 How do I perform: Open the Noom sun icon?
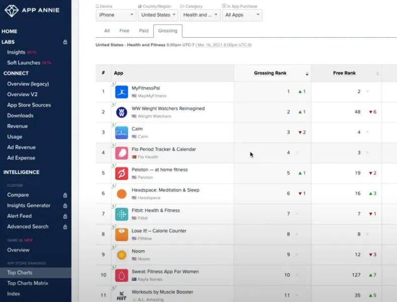pyautogui.click(x=122, y=255)
